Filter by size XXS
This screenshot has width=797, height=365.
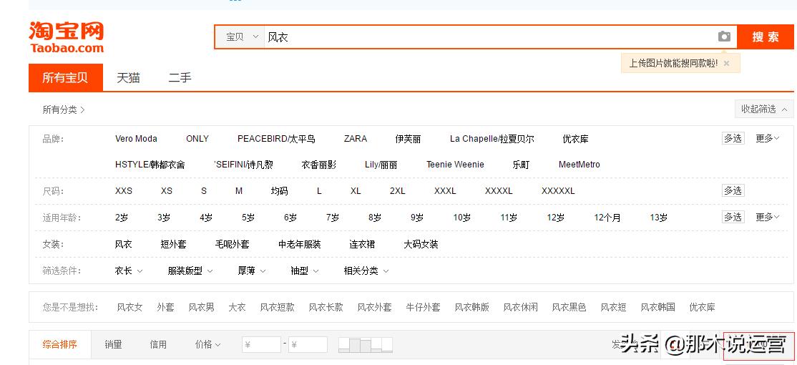coord(124,191)
